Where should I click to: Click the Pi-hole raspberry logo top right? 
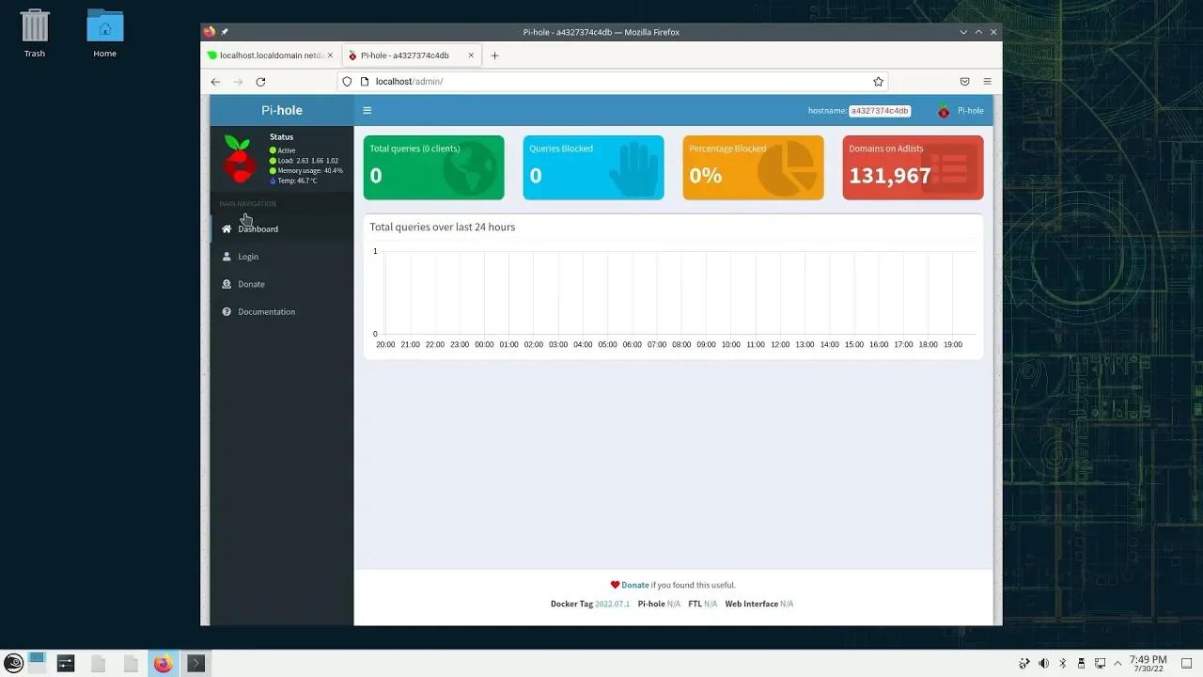[944, 110]
